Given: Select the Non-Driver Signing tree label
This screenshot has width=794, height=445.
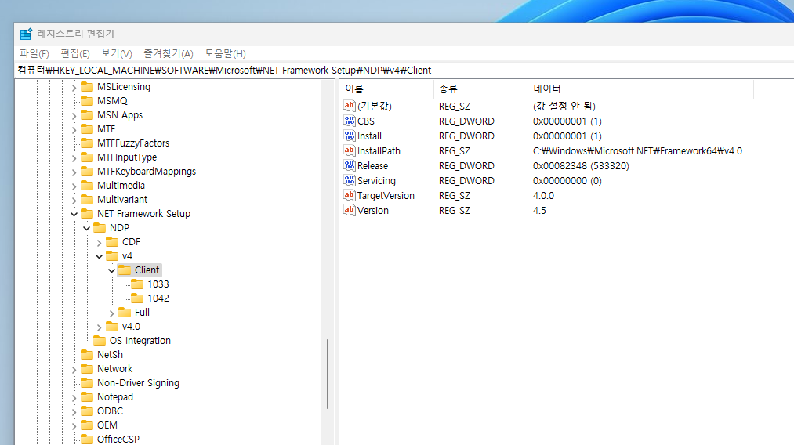Looking at the screenshot, I should click(138, 383).
